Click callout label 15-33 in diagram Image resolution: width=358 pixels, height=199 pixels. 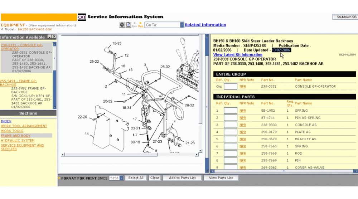[x=117, y=43]
